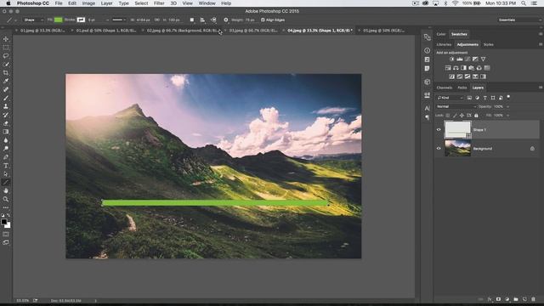The width and height of the screenshot is (544, 306).
Task: Select the Path Selection tool
Action: pyautogui.click(x=6, y=173)
